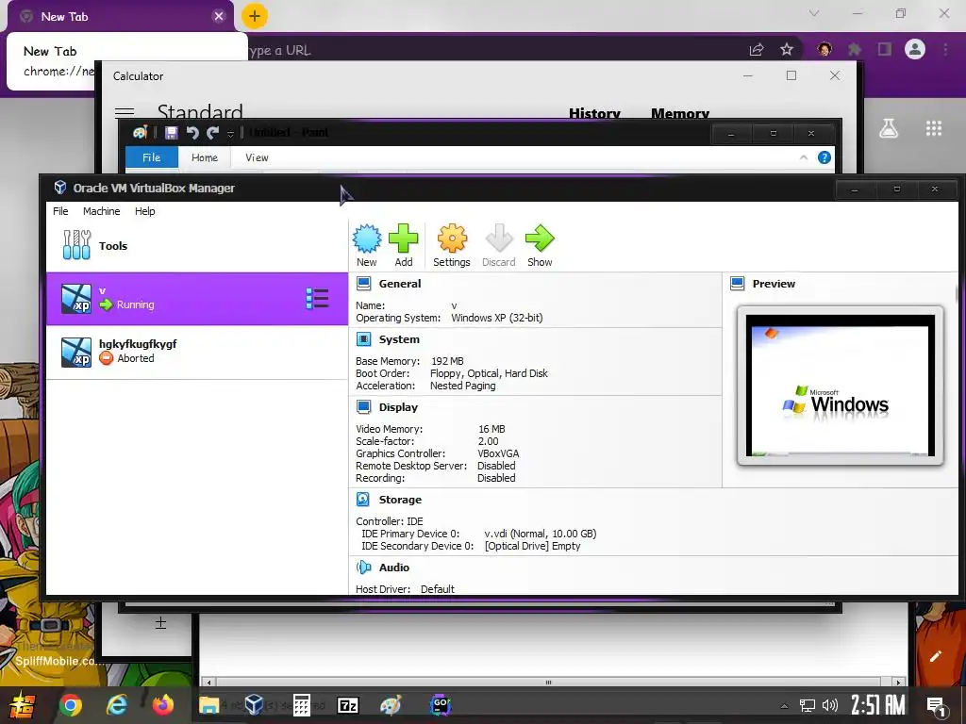Collapse the Paint ribbon with the chevron
Viewport: 966px width, 724px height.
point(804,157)
